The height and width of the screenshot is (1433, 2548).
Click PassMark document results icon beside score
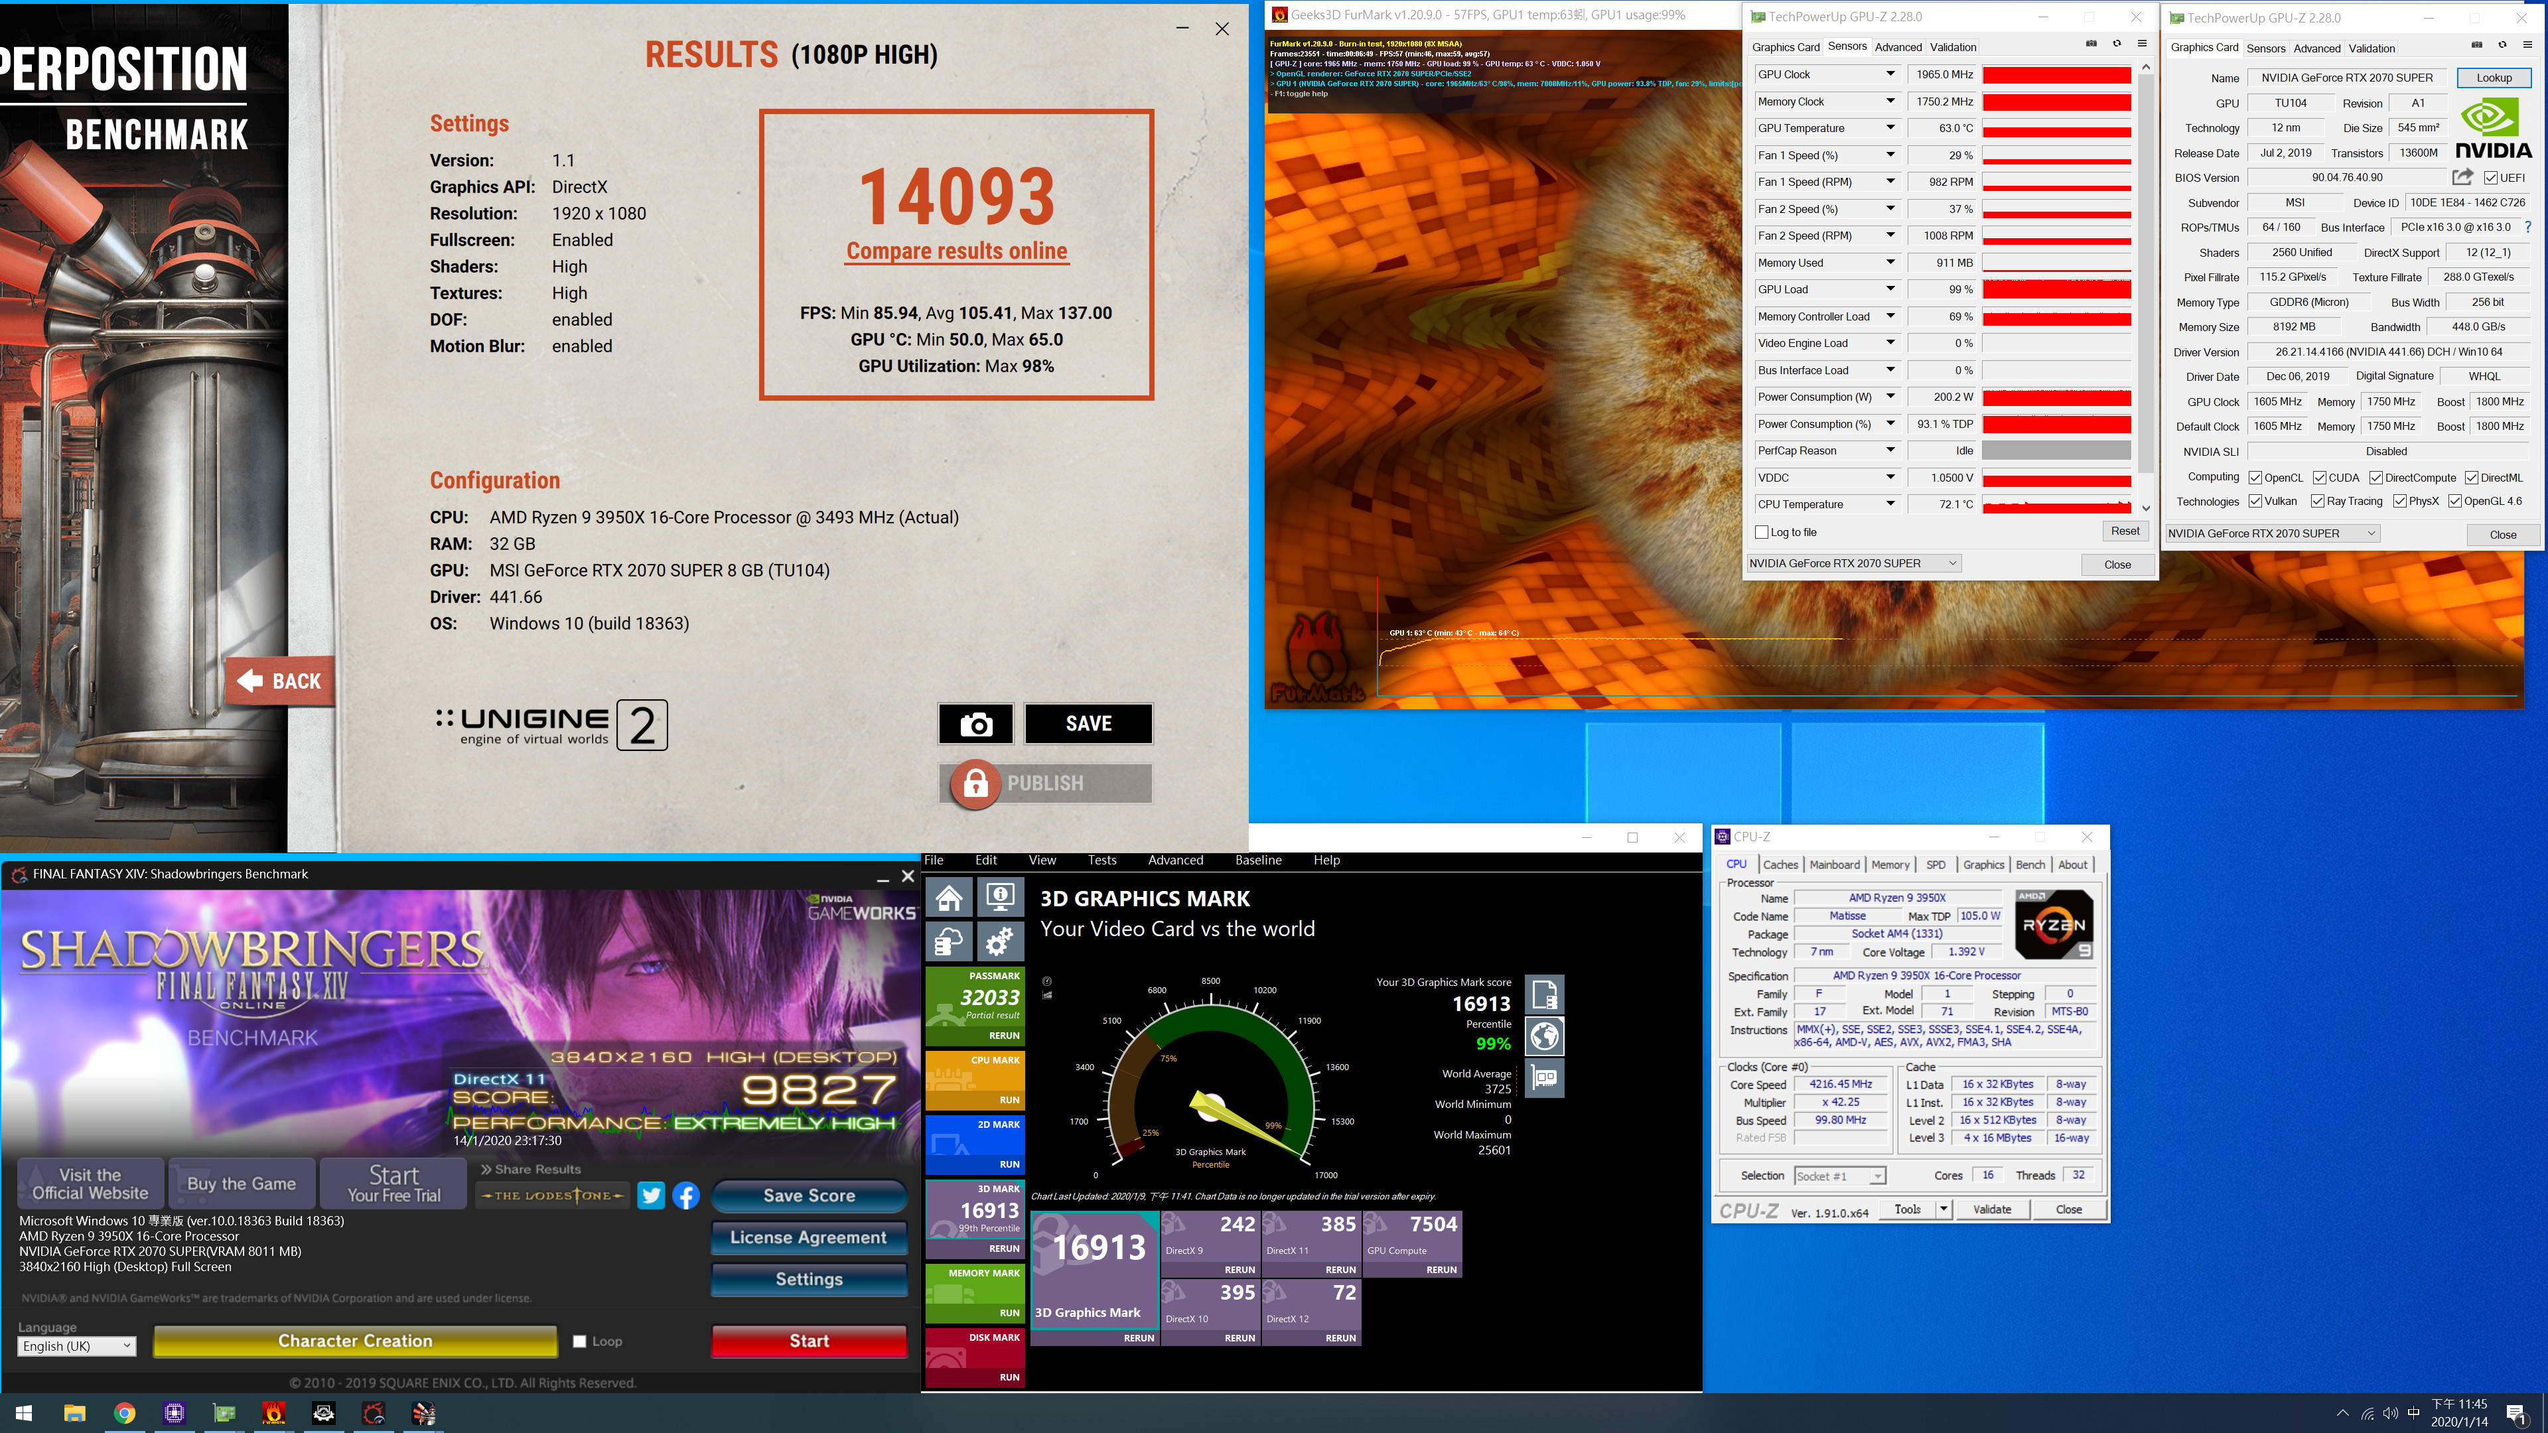pyautogui.click(x=1545, y=994)
